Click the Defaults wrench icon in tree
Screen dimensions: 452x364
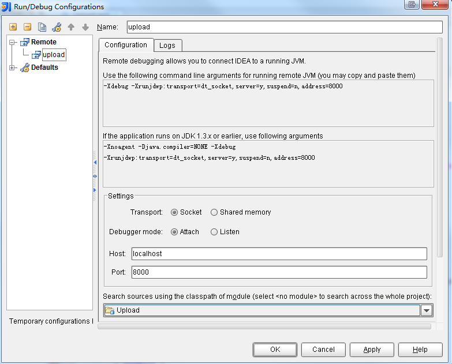25,67
